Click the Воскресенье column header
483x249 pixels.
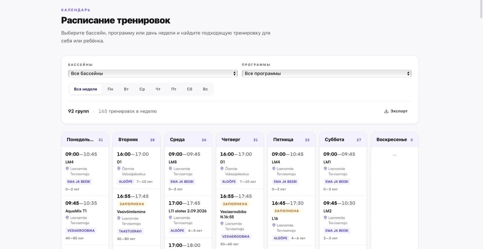(395, 140)
